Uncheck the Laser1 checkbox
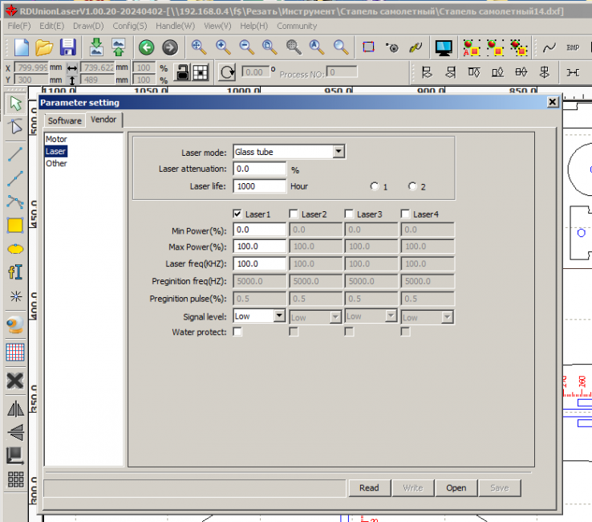The image size is (592, 522). click(237, 214)
